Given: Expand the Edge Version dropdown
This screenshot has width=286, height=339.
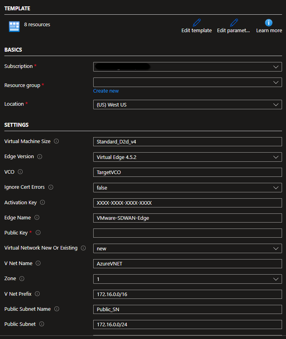Looking at the screenshot, I should [x=187, y=157].
